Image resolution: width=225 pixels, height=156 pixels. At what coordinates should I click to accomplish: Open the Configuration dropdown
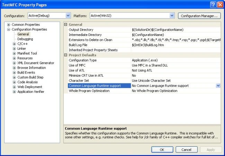click(68, 16)
